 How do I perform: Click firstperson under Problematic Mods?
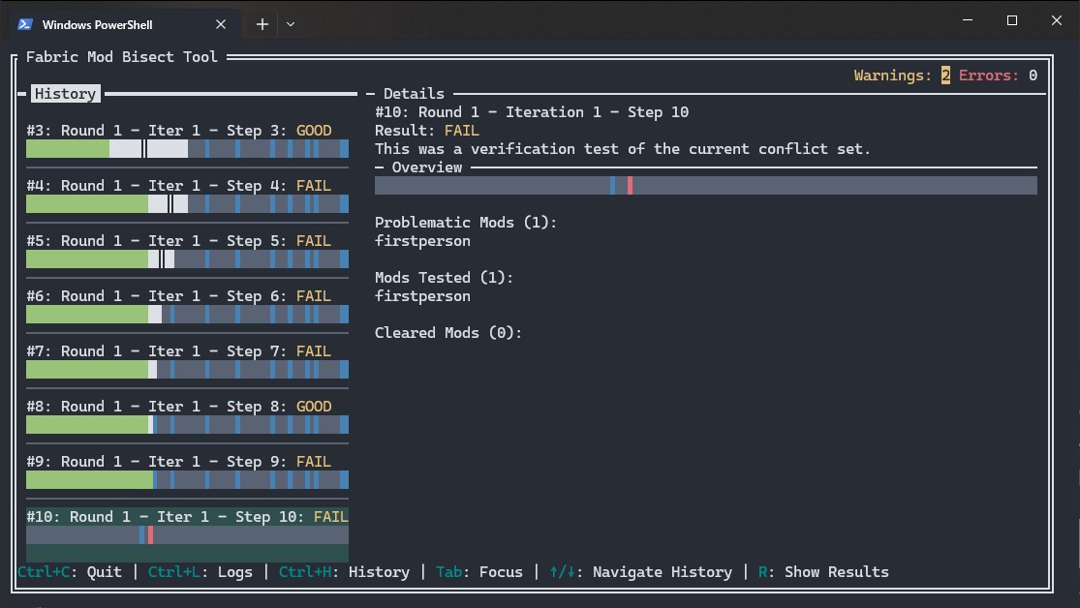click(x=423, y=241)
